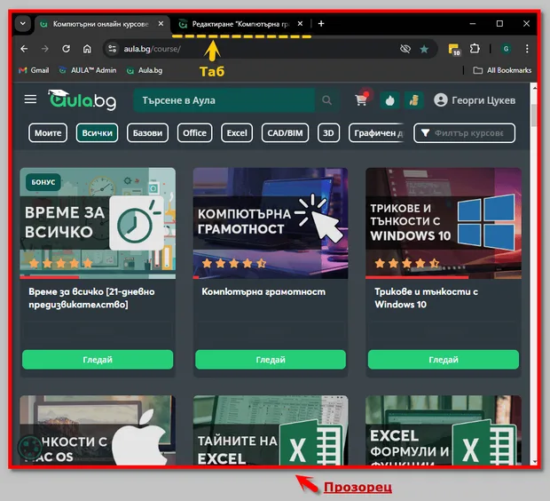Click the Трикове и тънкости с Windows 10 title
The image size is (550, 501).
pos(426,298)
